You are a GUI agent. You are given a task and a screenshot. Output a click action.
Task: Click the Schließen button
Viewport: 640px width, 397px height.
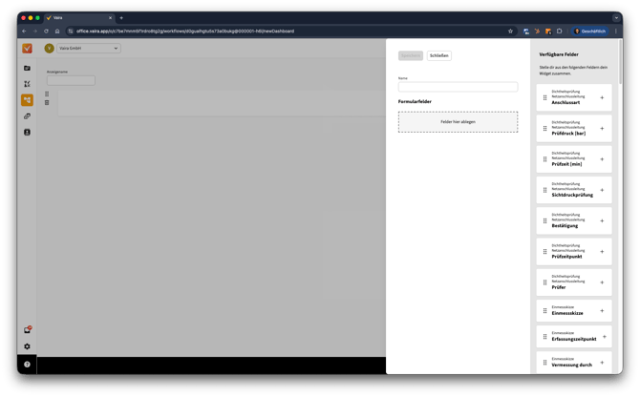439,55
